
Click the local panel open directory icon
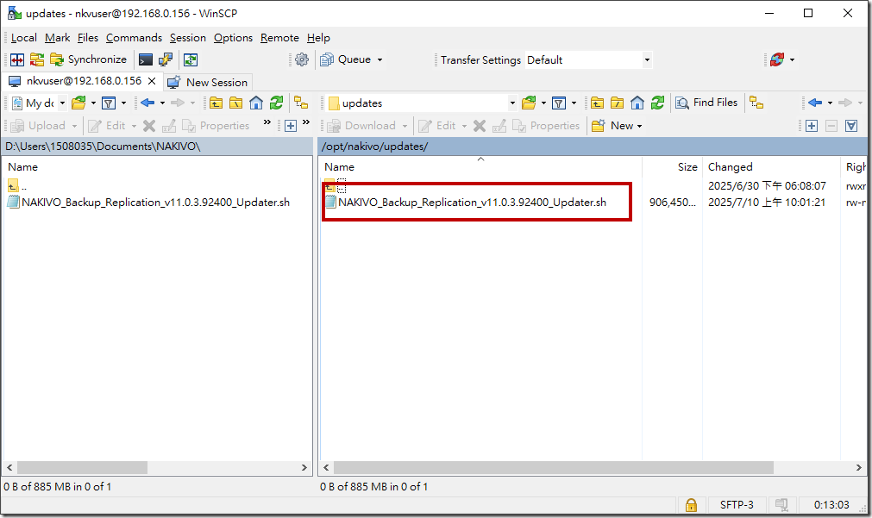click(78, 103)
